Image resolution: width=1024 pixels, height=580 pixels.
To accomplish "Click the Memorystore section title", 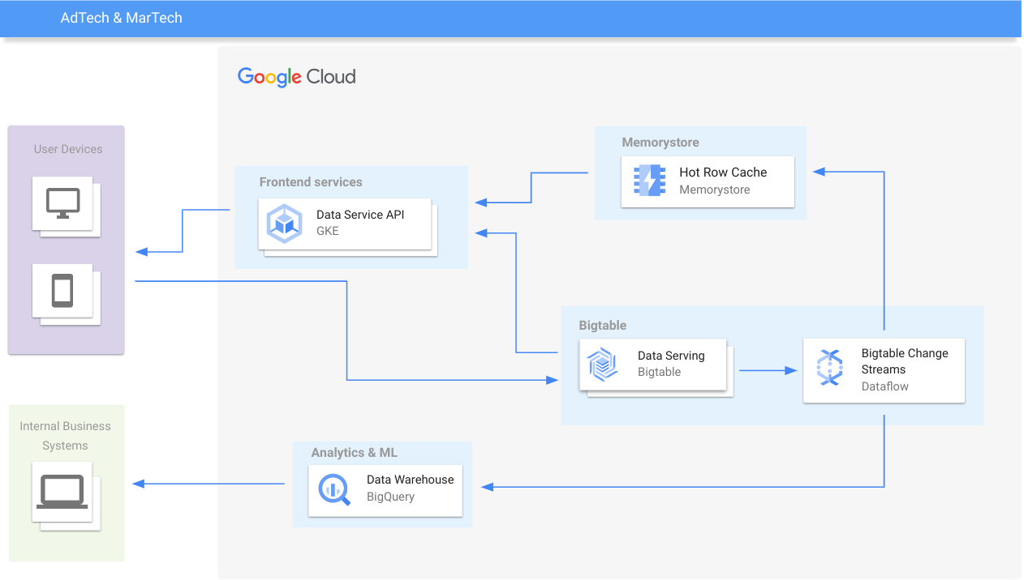I will tap(659, 142).
